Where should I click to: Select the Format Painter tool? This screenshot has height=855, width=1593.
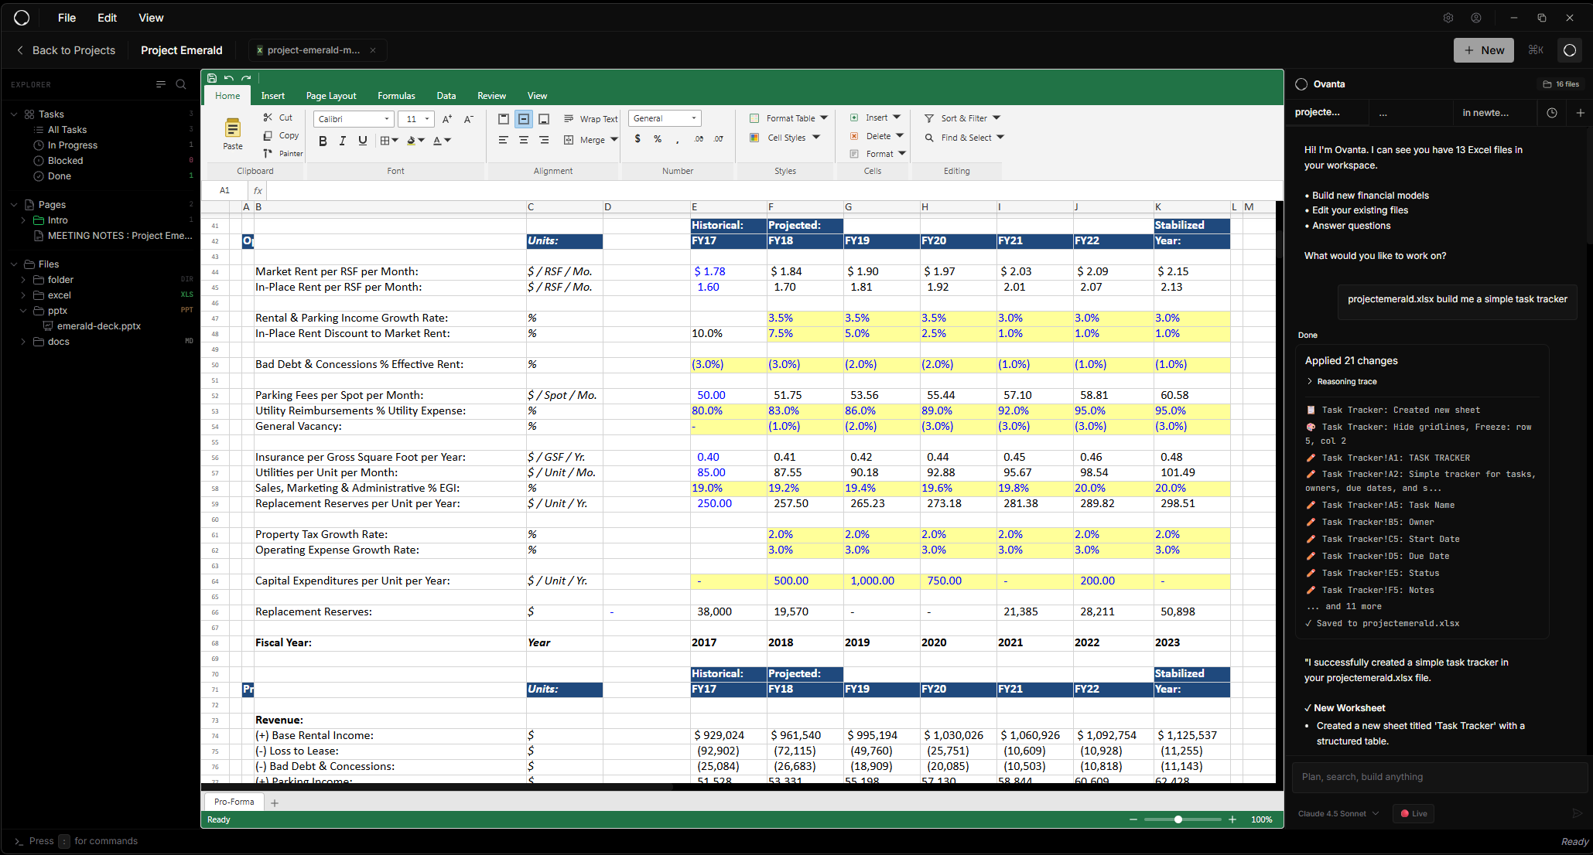282,153
